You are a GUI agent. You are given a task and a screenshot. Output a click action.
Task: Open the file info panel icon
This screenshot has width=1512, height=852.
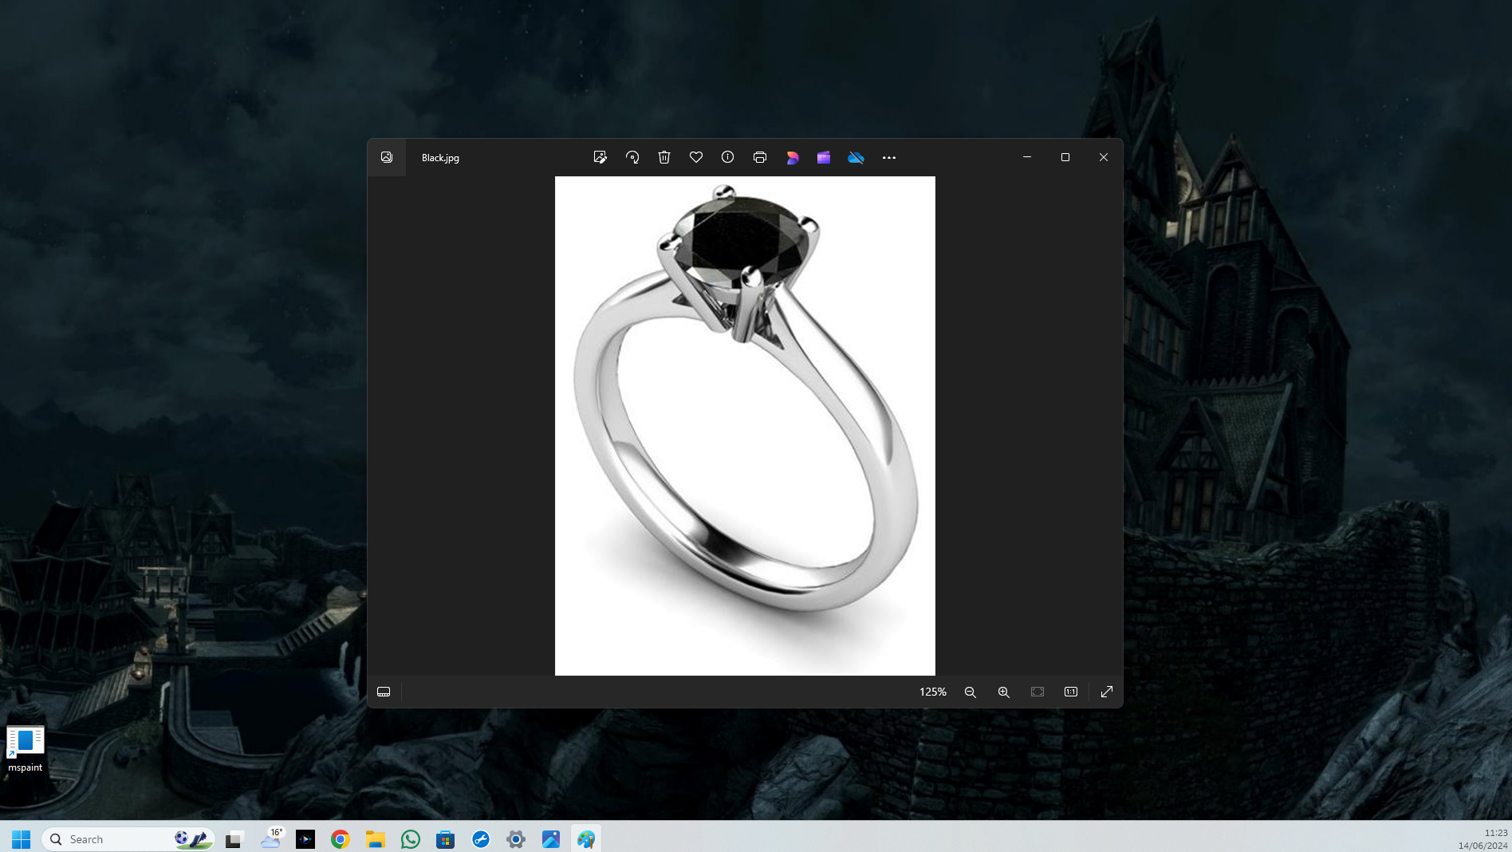pos(728,157)
